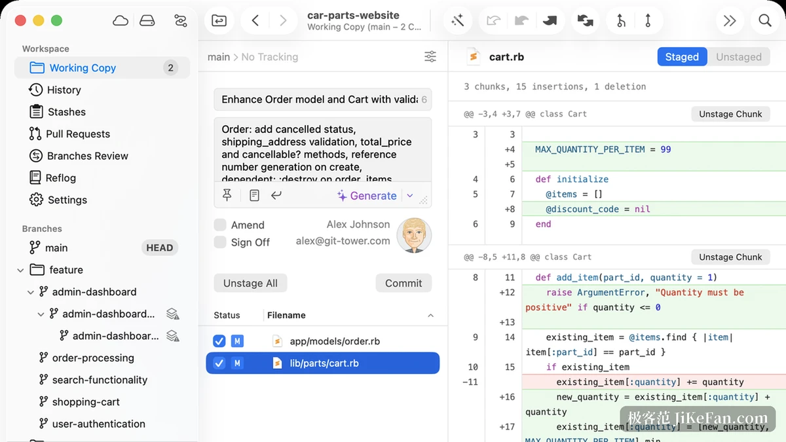Focus the commit subject field

[323, 100]
